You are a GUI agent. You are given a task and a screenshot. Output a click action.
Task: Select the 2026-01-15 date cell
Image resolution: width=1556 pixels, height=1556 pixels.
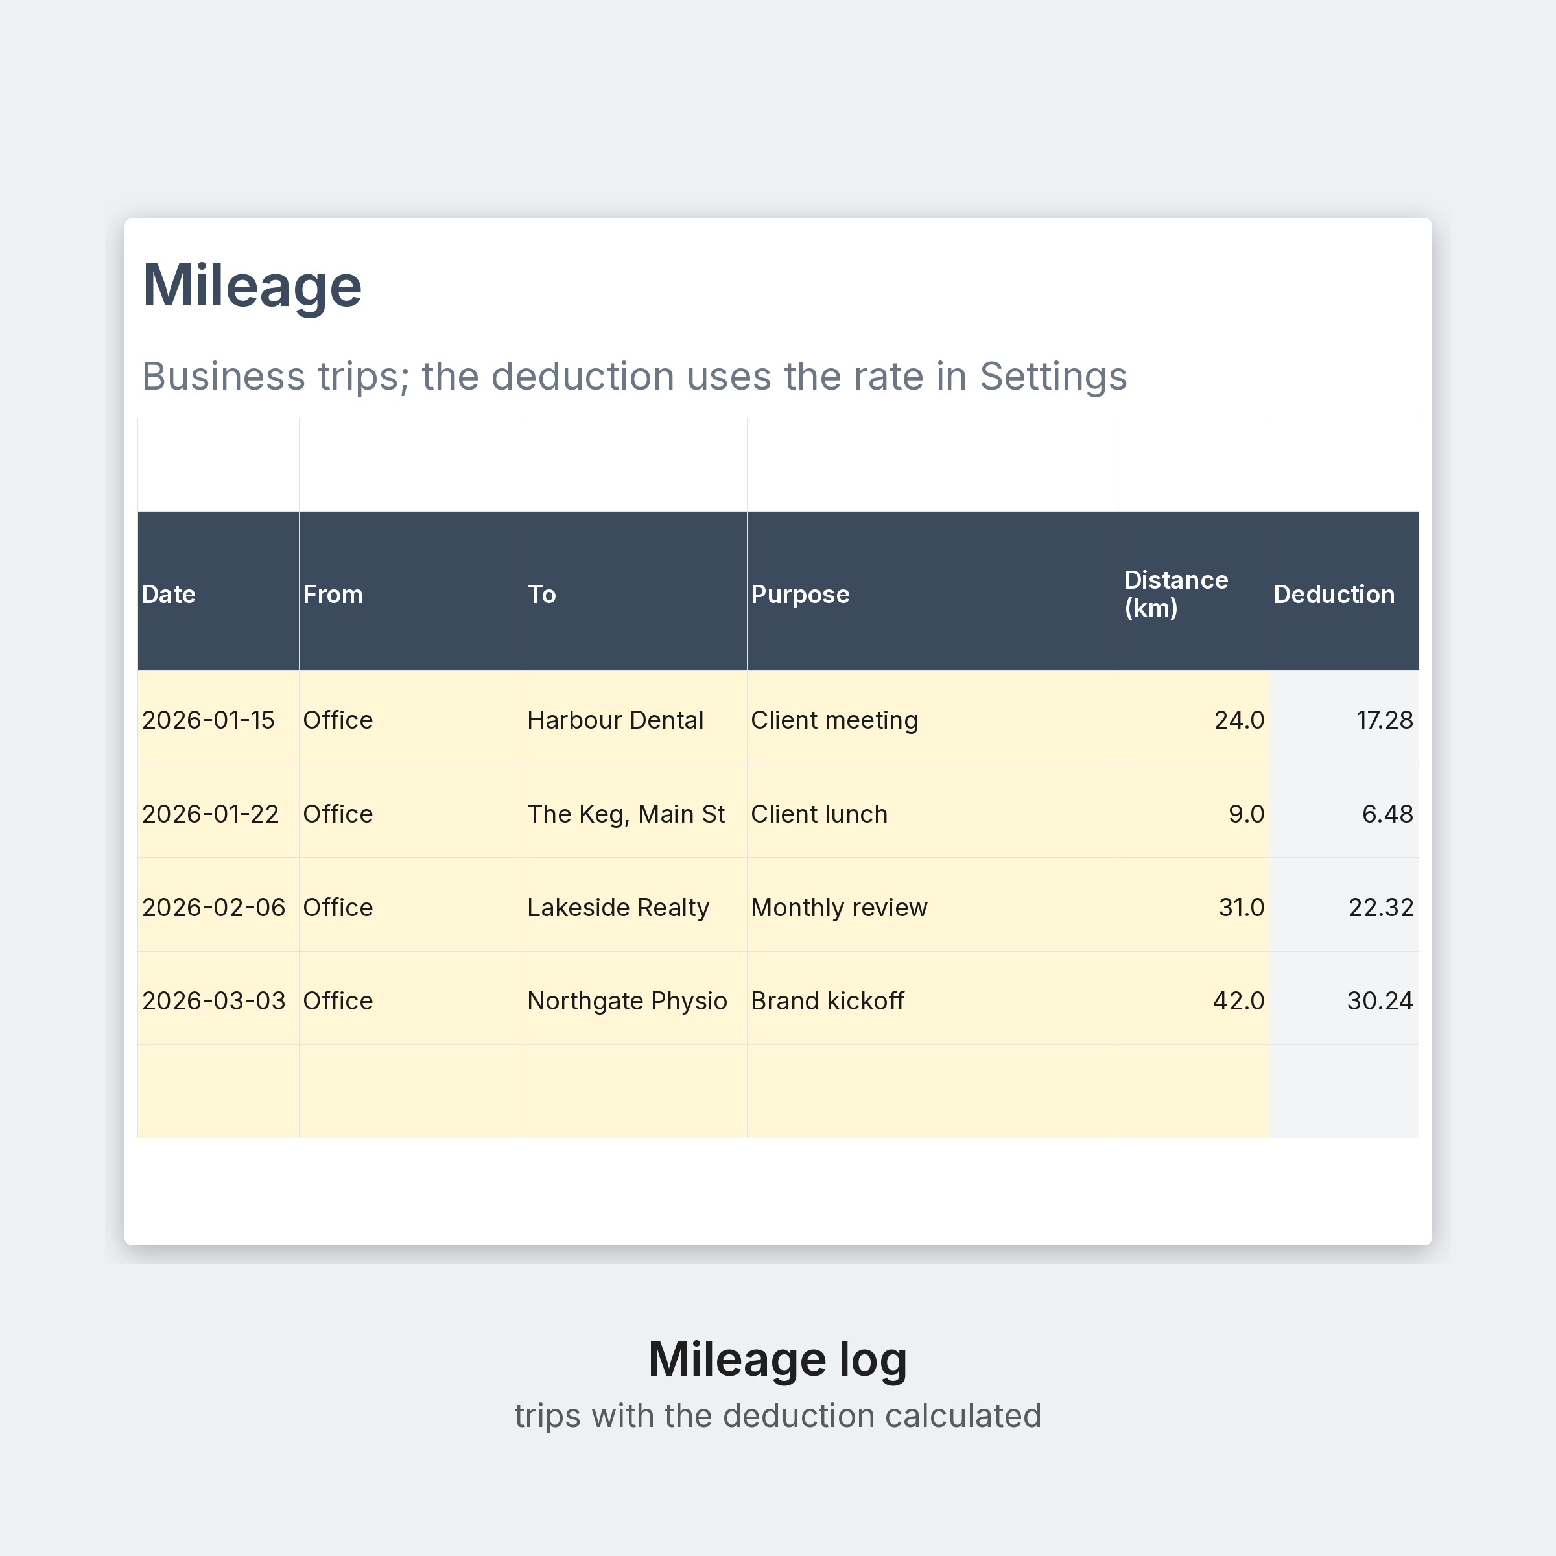pyautogui.click(x=218, y=718)
